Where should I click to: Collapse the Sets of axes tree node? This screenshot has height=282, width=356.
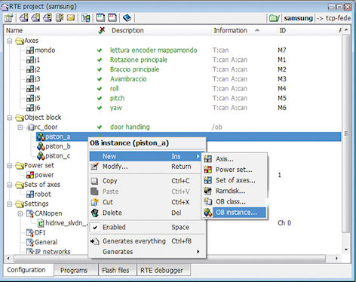point(9,185)
